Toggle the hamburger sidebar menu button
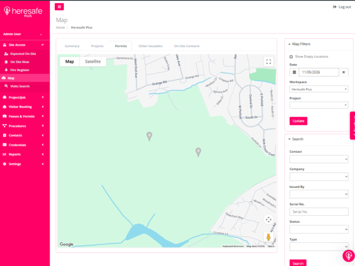 pyautogui.click(x=59, y=7)
